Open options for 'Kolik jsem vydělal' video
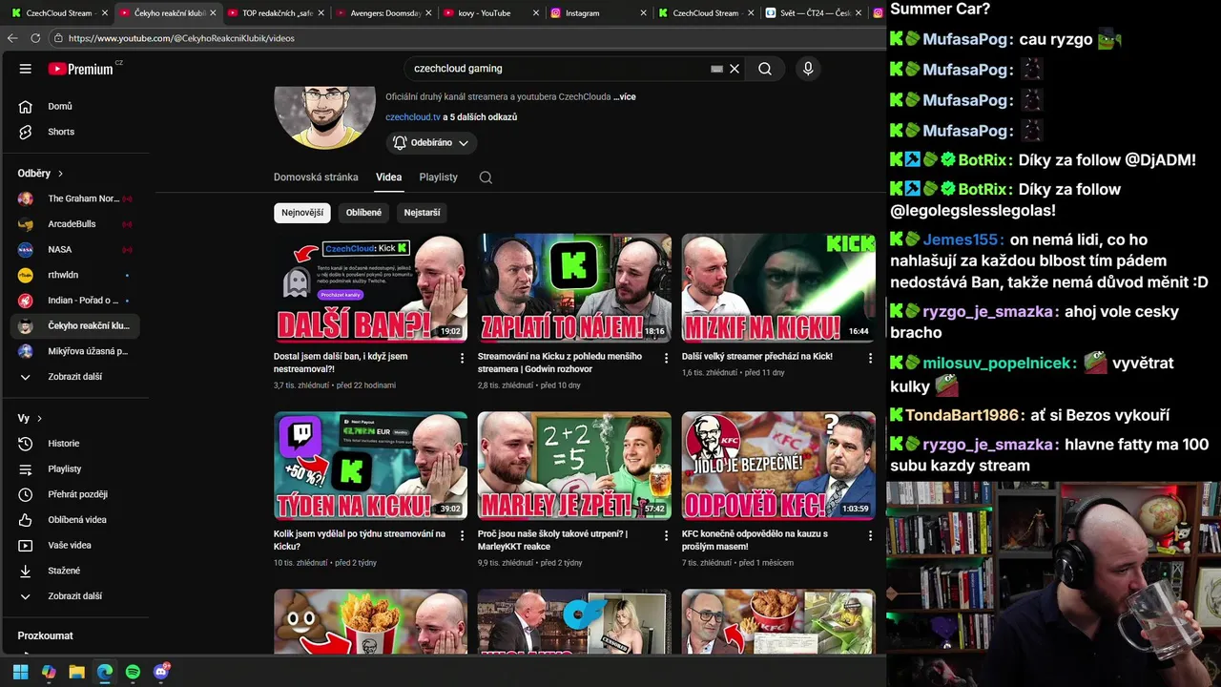This screenshot has width=1221, height=687. point(463,535)
